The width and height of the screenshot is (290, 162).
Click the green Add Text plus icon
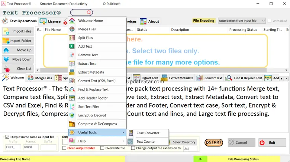point(72,46)
